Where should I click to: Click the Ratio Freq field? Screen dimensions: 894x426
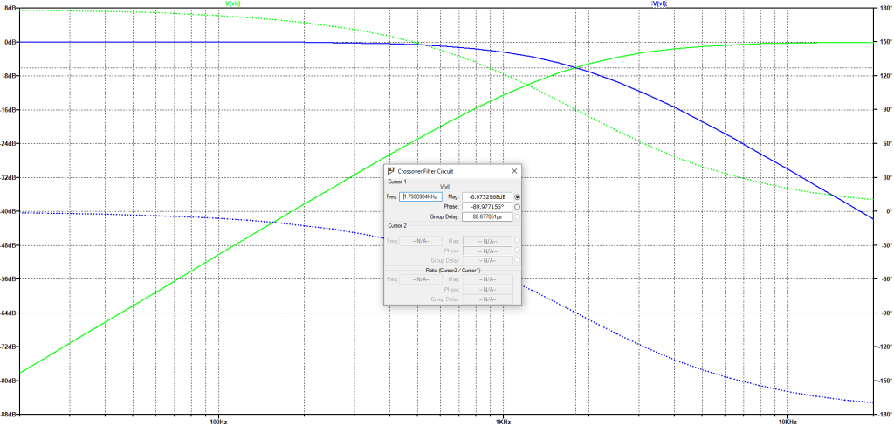[420, 279]
